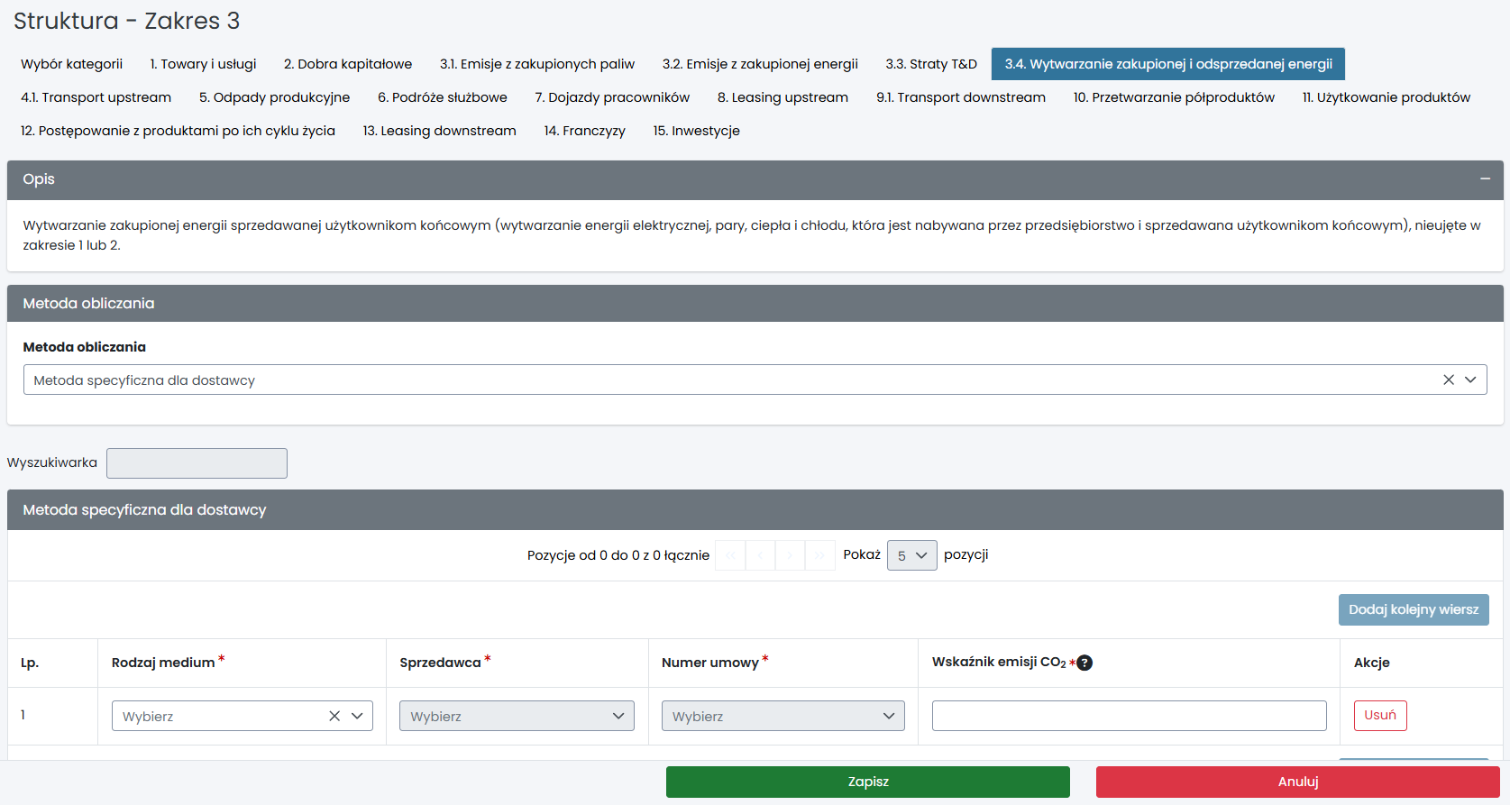Screen dimensions: 1510x805
Task: Click Dodaj kolejny wiersz button
Action: pos(1413,609)
